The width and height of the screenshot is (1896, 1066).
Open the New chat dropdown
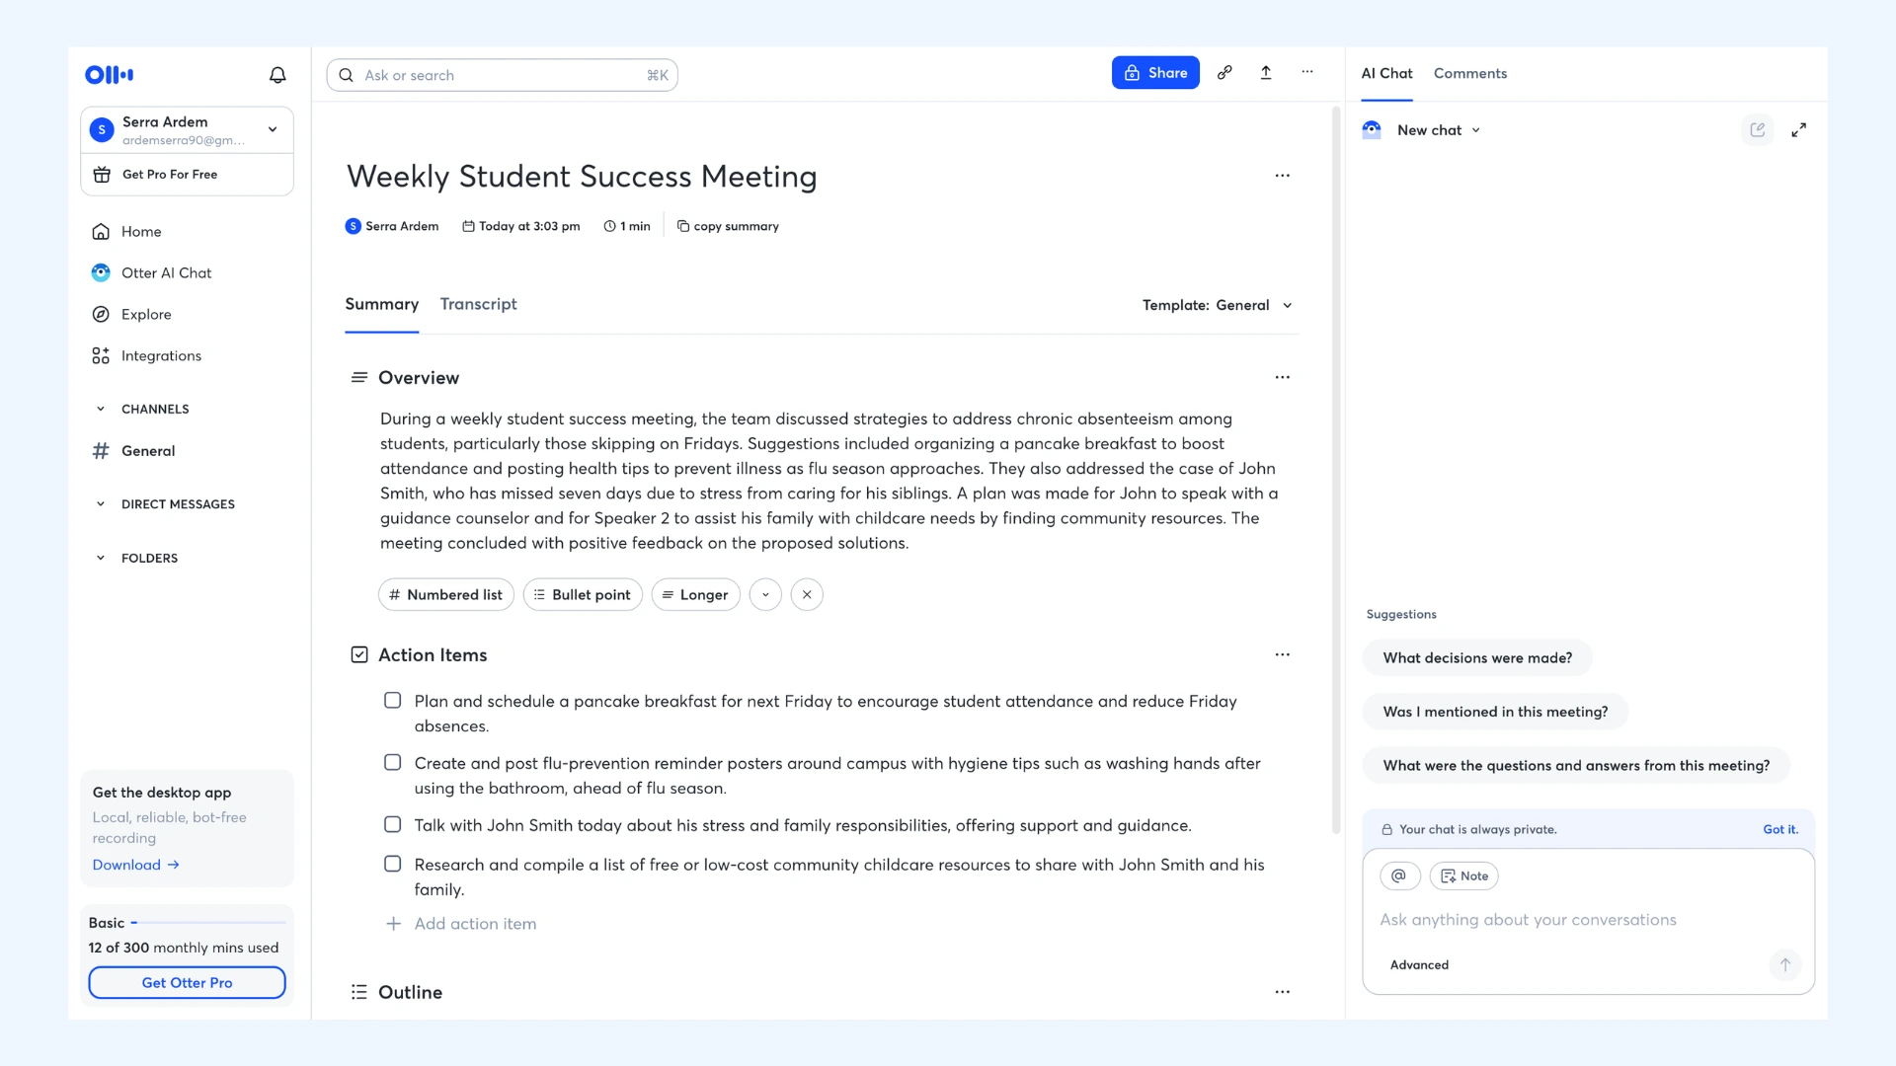[1439, 130]
